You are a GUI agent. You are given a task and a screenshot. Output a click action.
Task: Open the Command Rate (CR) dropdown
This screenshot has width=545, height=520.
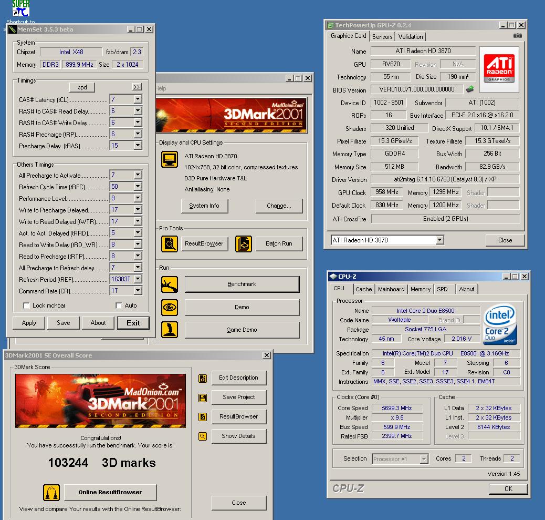pyautogui.click(x=138, y=291)
